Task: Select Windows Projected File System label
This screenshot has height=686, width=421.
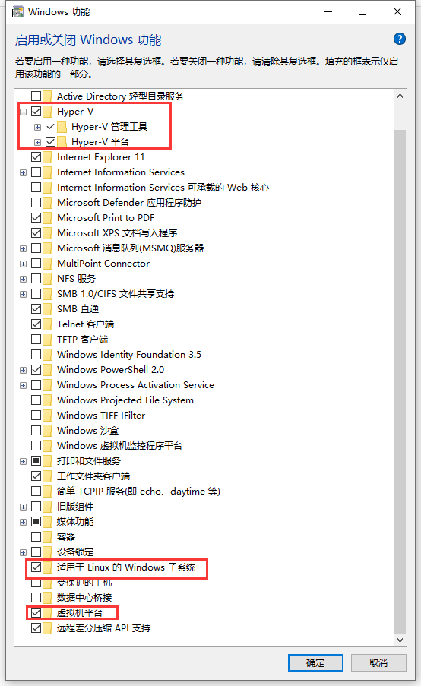Action: click(x=125, y=400)
